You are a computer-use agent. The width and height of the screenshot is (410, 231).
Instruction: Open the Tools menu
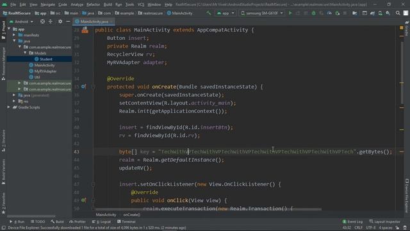(x=129, y=4)
